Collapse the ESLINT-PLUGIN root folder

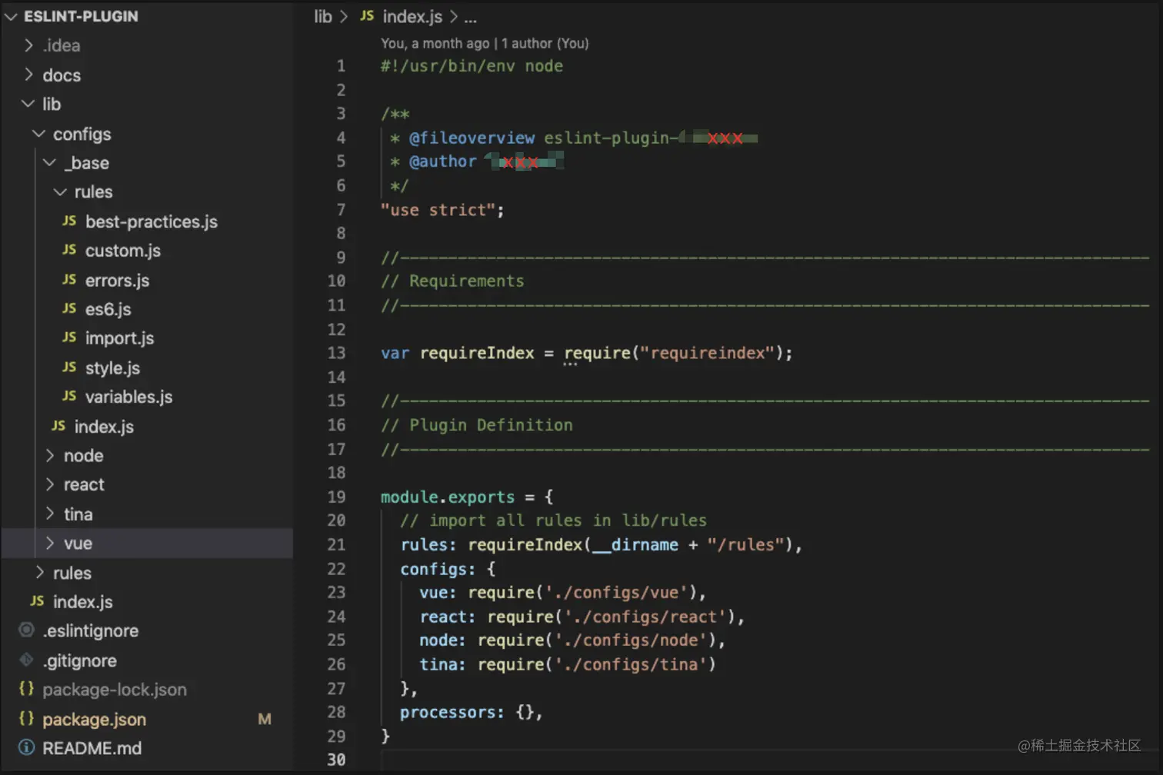point(11,16)
